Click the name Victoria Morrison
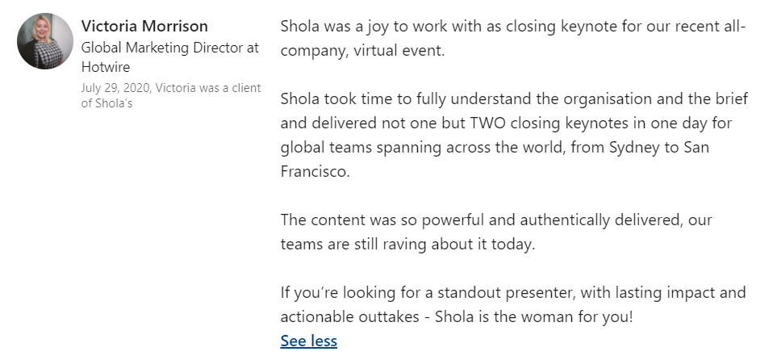The image size is (777, 364). 144,26
